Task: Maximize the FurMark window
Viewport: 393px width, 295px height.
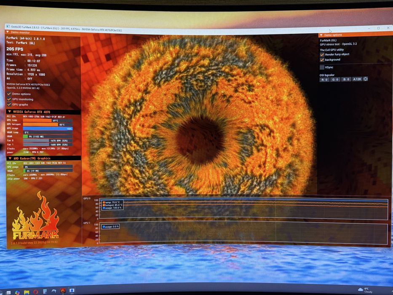Action: tap(378, 28)
